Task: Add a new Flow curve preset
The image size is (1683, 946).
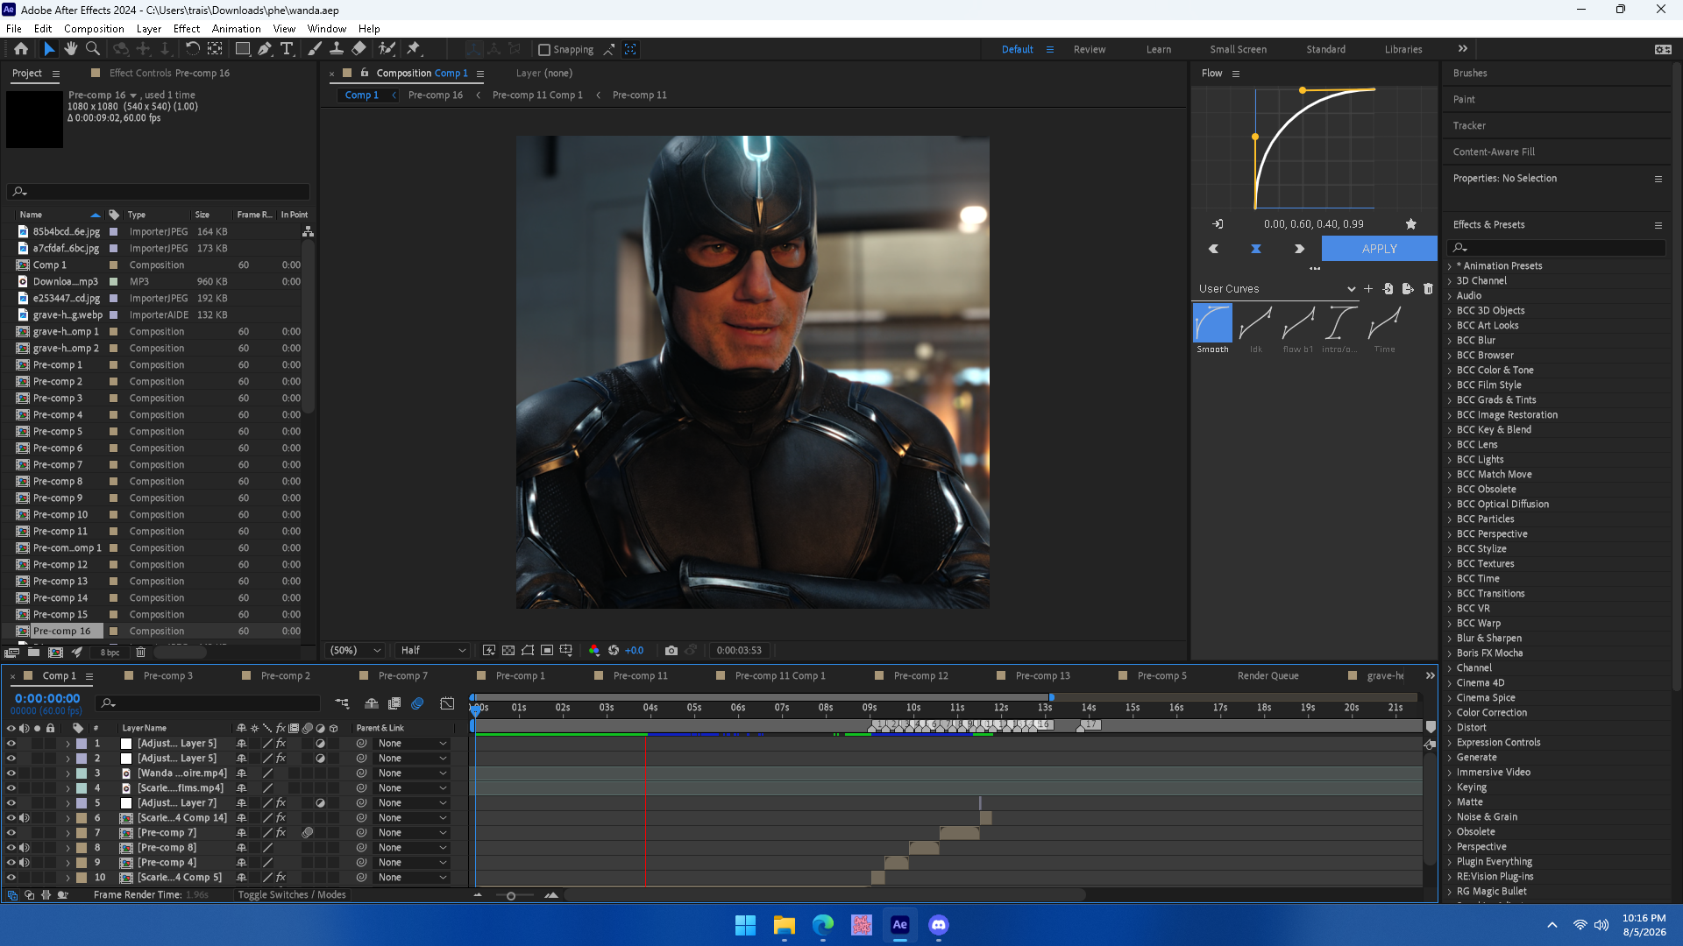Action: pyautogui.click(x=1368, y=289)
